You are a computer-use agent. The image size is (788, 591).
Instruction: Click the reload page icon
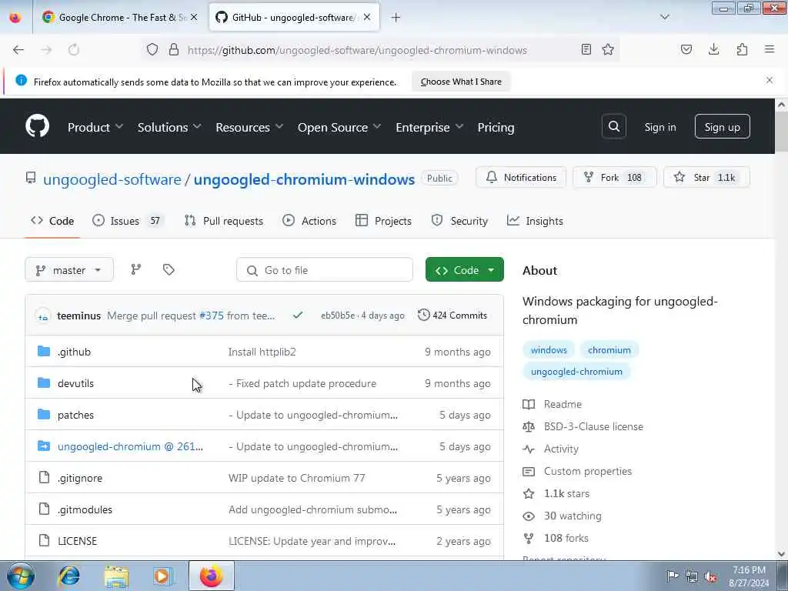pyautogui.click(x=74, y=50)
